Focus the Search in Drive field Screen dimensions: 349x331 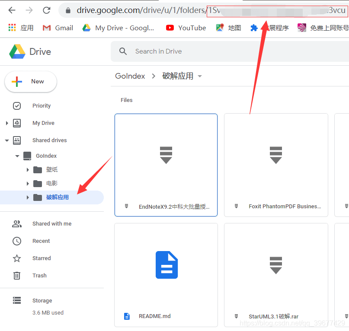pos(230,51)
